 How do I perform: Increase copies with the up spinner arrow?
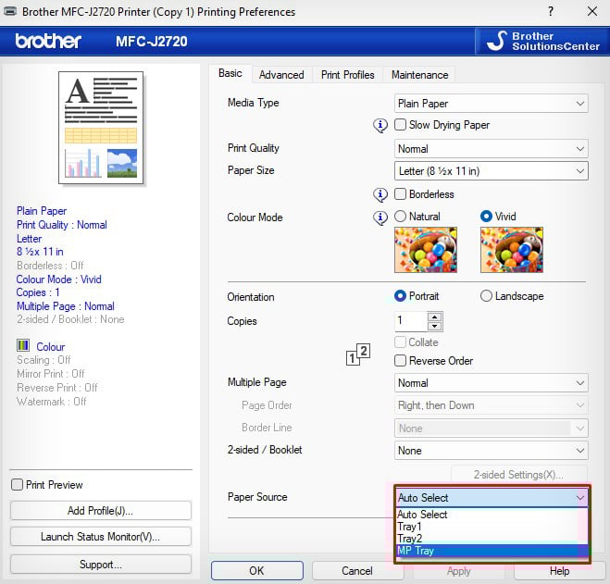tap(434, 317)
